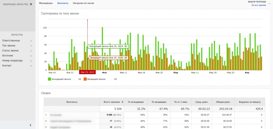Sort by Сред. длит. column header
Screen dimensions: 273x129
click(x=202, y=102)
